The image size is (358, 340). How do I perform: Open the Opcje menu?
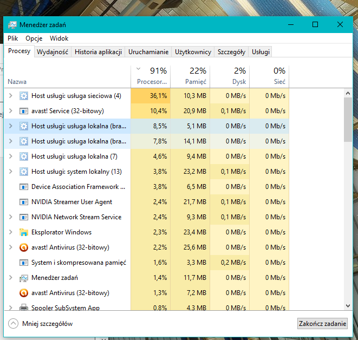[34, 38]
